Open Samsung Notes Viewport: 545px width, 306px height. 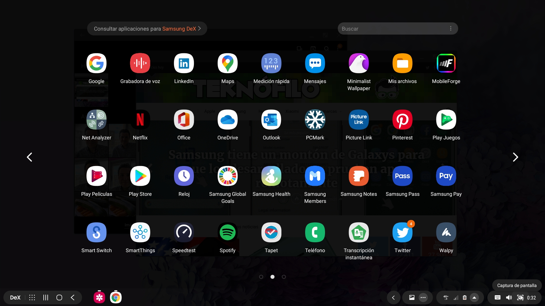pyautogui.click(x=359, y=176)
